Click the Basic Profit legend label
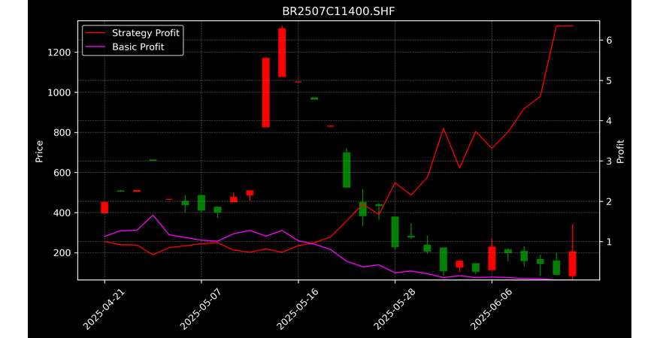 tap(138, 47)
